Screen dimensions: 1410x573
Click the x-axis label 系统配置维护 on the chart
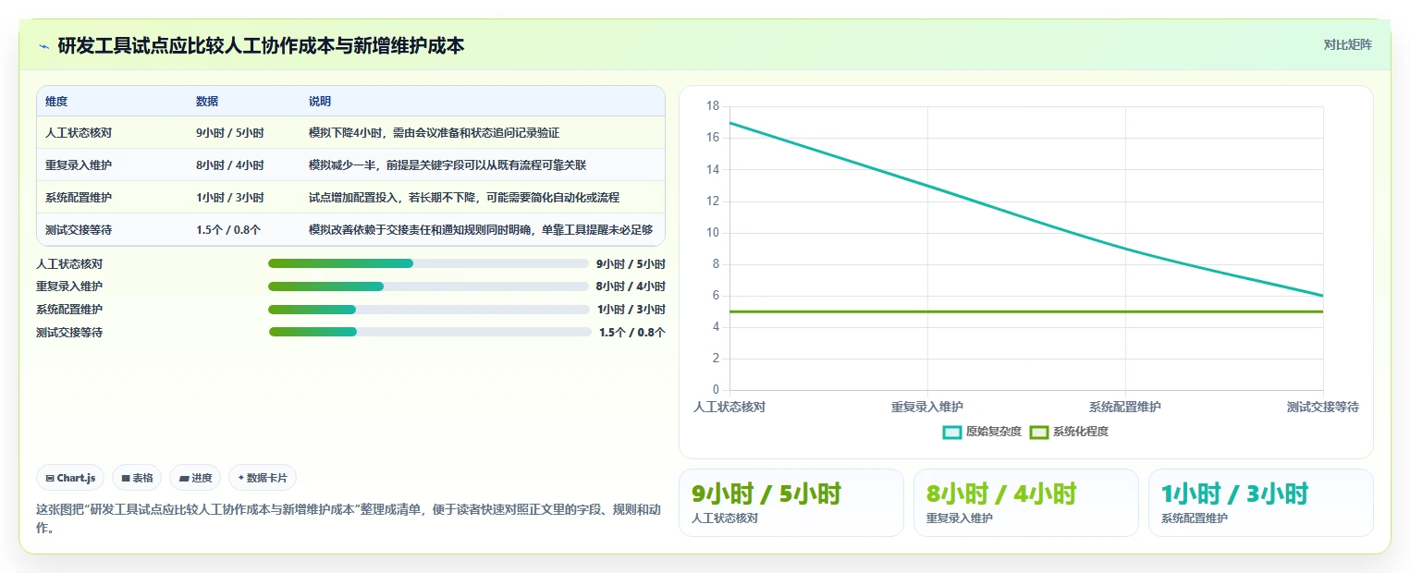1125,407
